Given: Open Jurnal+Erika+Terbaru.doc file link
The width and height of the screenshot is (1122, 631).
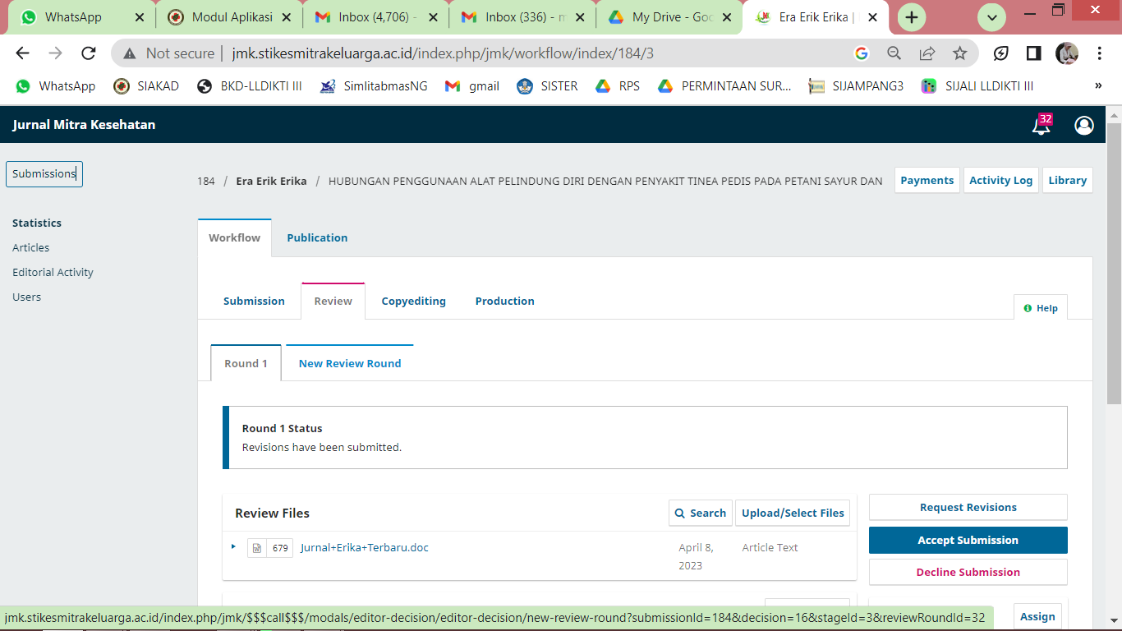Looking at the screenshot, I should (x=365, y=547).
